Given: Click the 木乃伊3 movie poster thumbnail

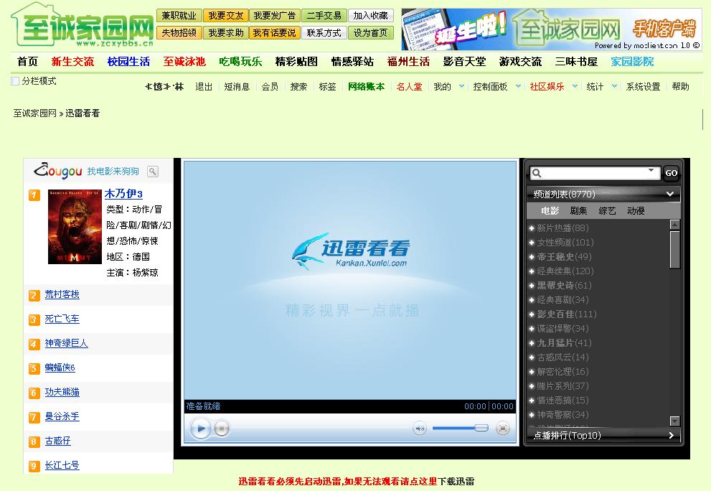Looking at the screenshot, I should click(x=75, y=227).
